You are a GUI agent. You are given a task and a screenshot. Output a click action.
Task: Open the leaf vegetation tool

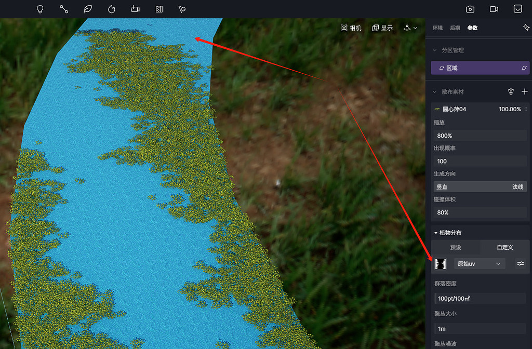pos(88,9)
